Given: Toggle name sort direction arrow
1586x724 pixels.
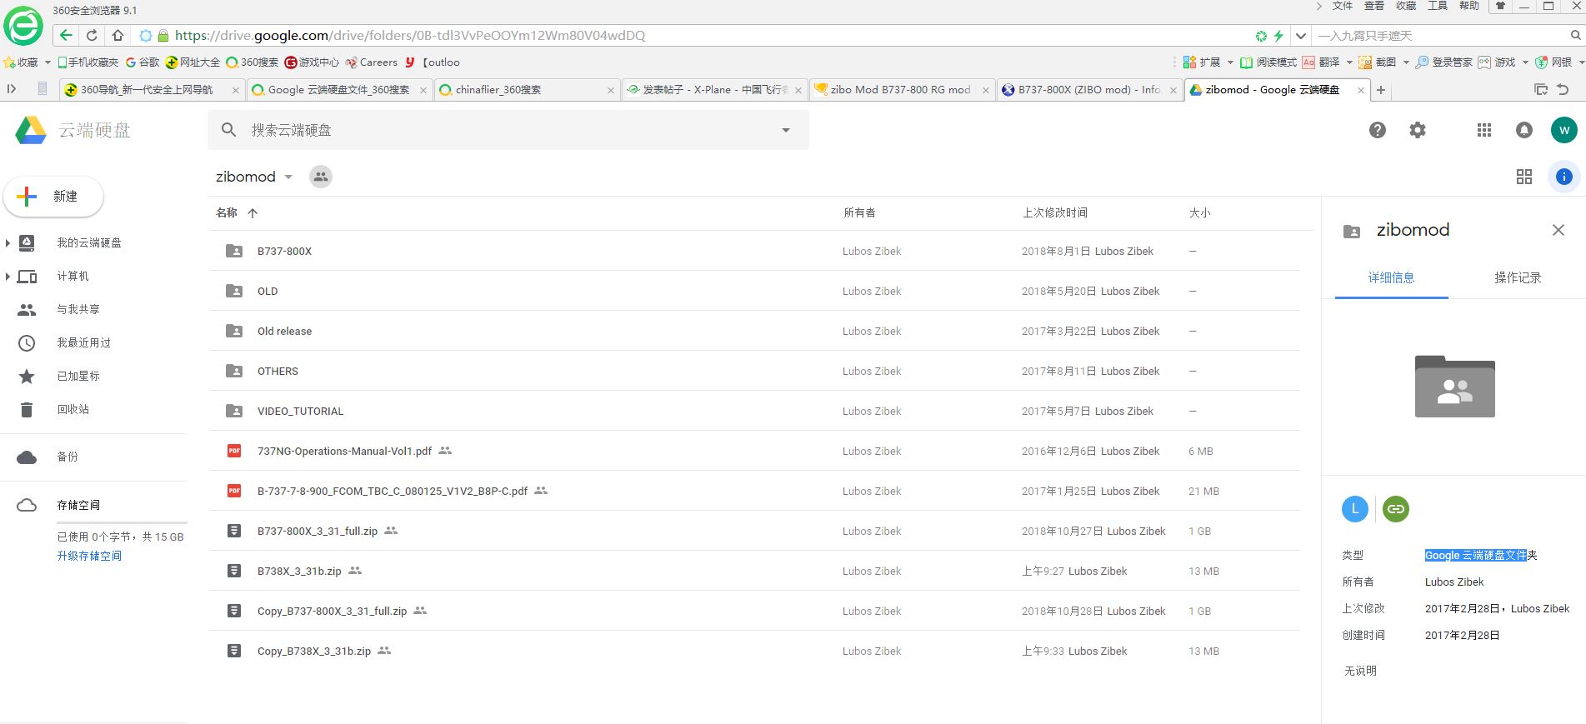Looking at the screenshot, I should [x=253, y=213].
